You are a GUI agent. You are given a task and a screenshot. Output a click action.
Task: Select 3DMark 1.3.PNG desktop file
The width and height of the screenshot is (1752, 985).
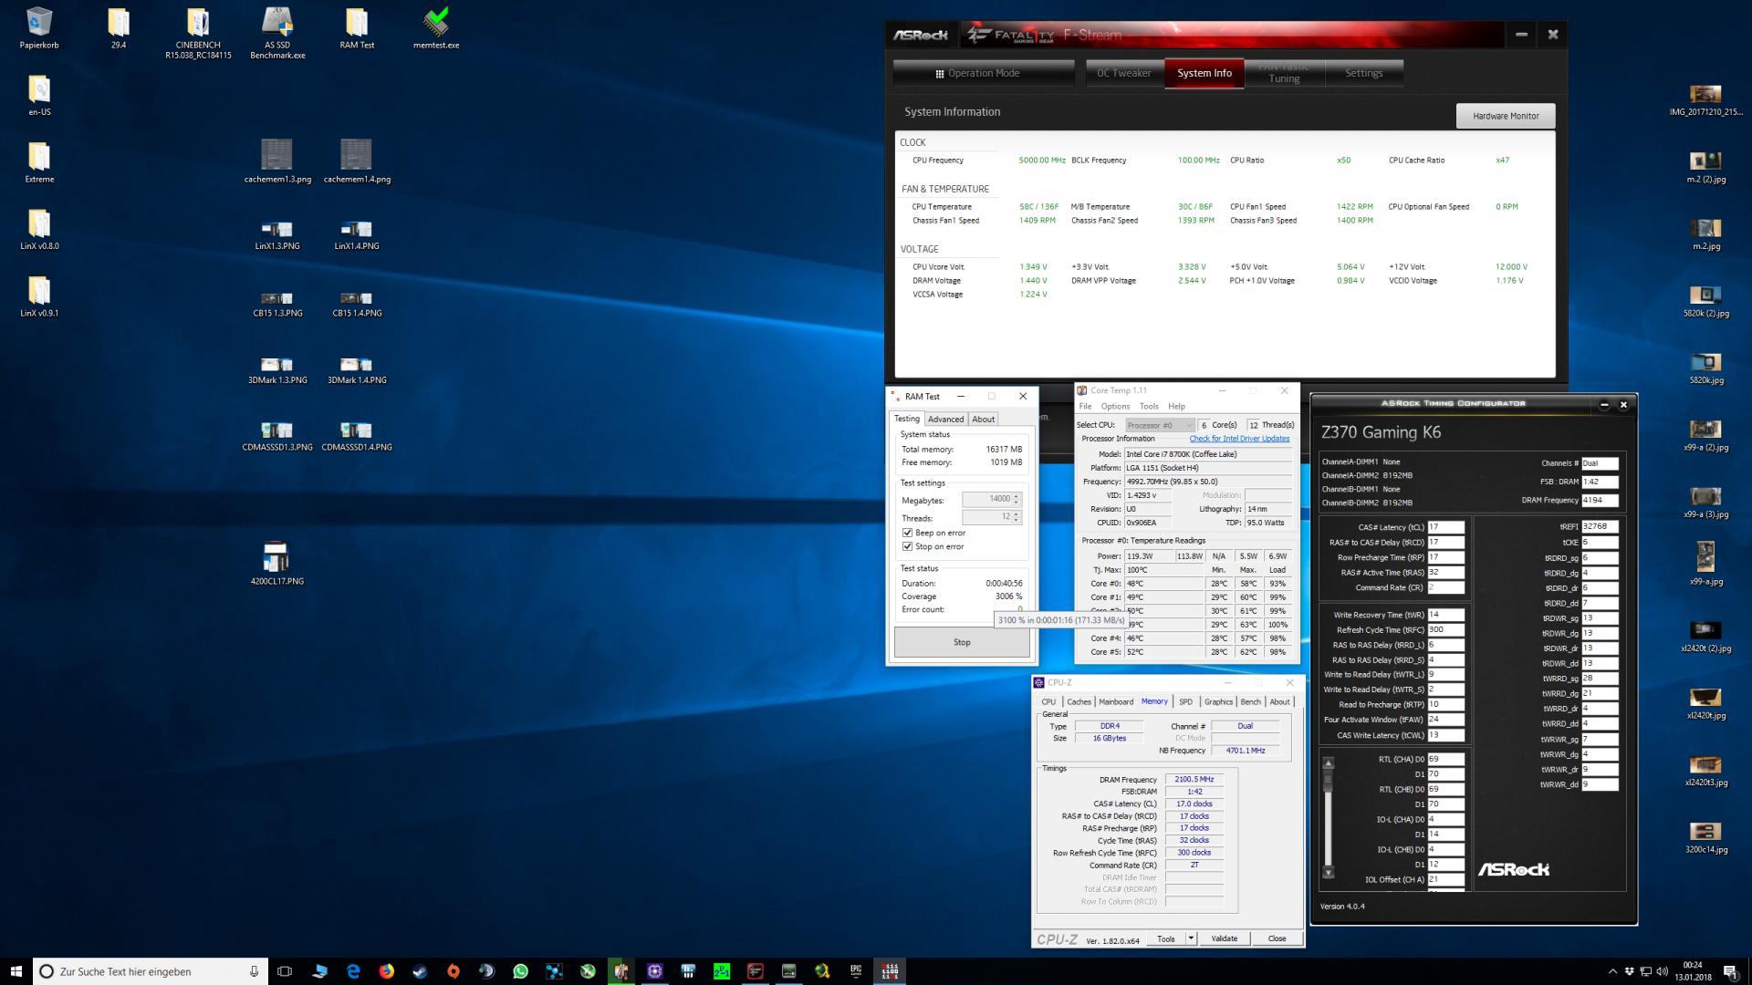[x=277, y=370]
